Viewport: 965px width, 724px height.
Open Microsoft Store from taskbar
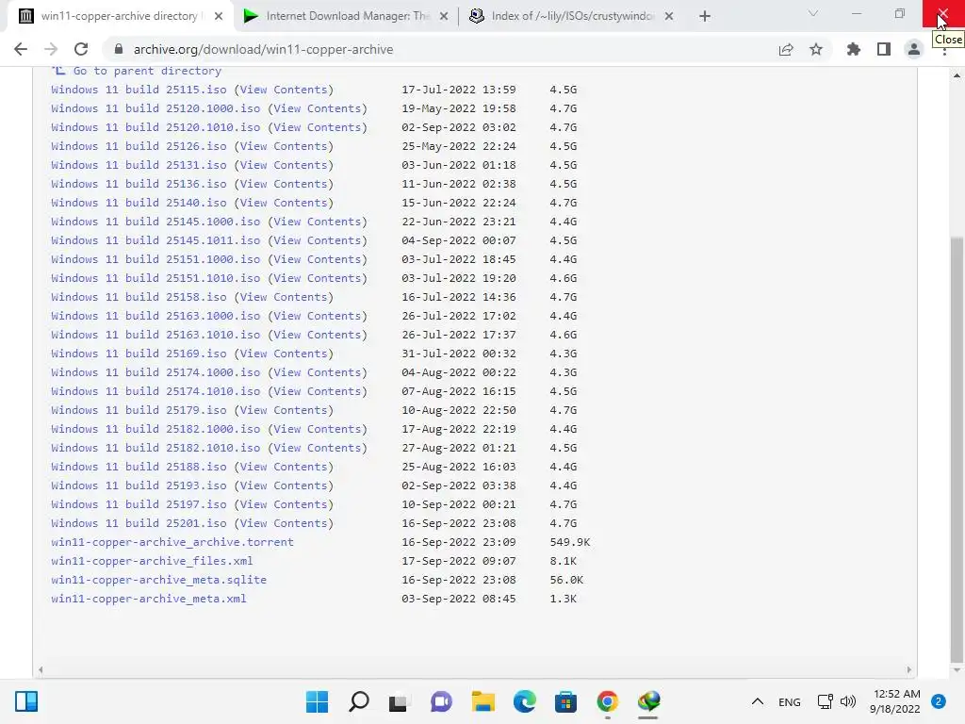pos(565,701)
